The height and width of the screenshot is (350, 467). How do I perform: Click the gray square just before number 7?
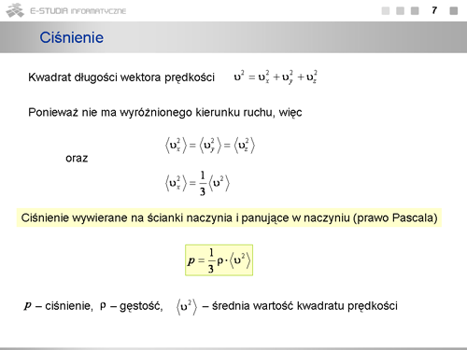point(415,11)
